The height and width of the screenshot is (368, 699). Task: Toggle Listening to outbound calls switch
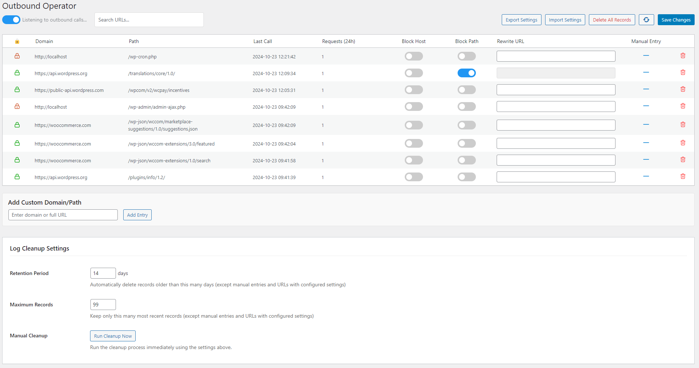click(x=11, y=20)
